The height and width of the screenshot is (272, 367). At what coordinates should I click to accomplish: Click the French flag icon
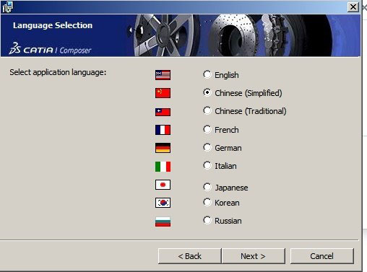pyautogui.click(x=163, y=130)
